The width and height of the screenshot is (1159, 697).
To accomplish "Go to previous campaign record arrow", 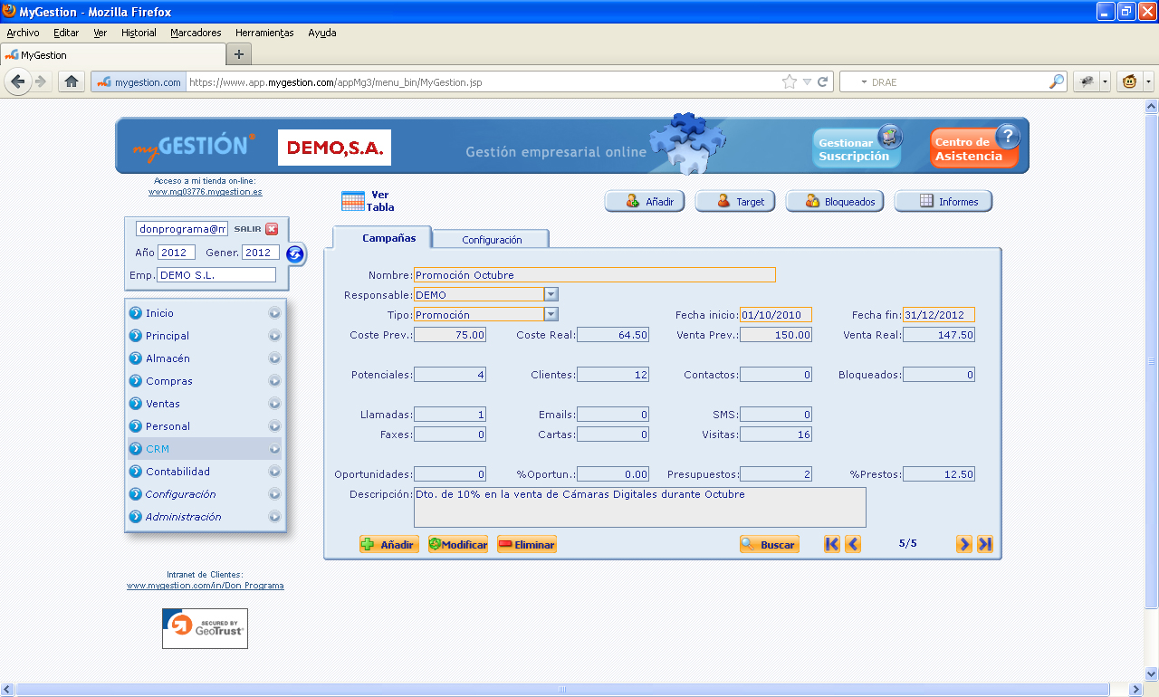I will tap(853, 544).
